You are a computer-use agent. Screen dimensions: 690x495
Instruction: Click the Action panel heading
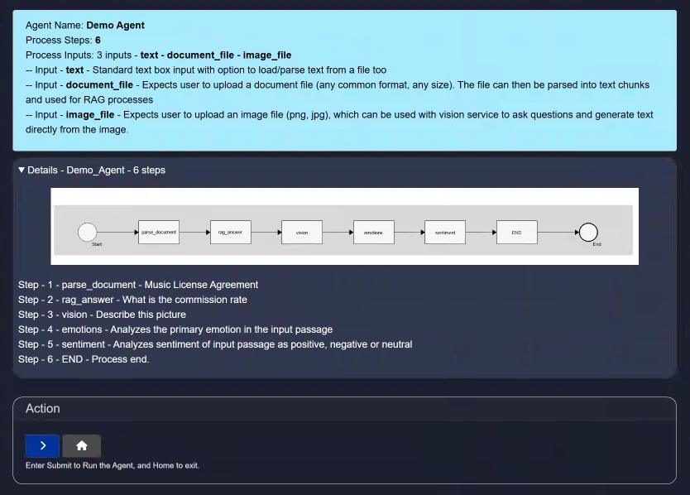[x=43, y=409]
